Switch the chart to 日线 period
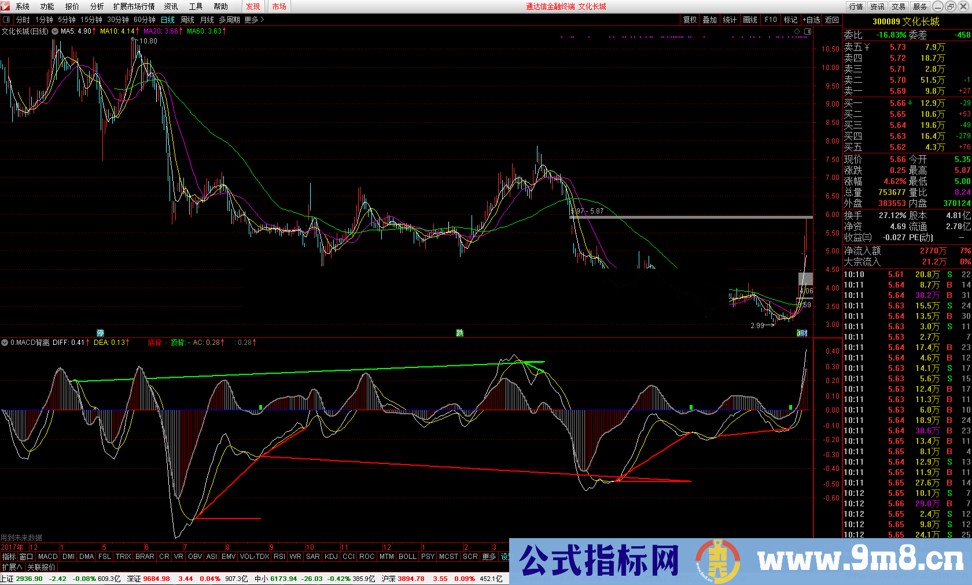Screen dimensions: 972x585 [x=168, y=20]
